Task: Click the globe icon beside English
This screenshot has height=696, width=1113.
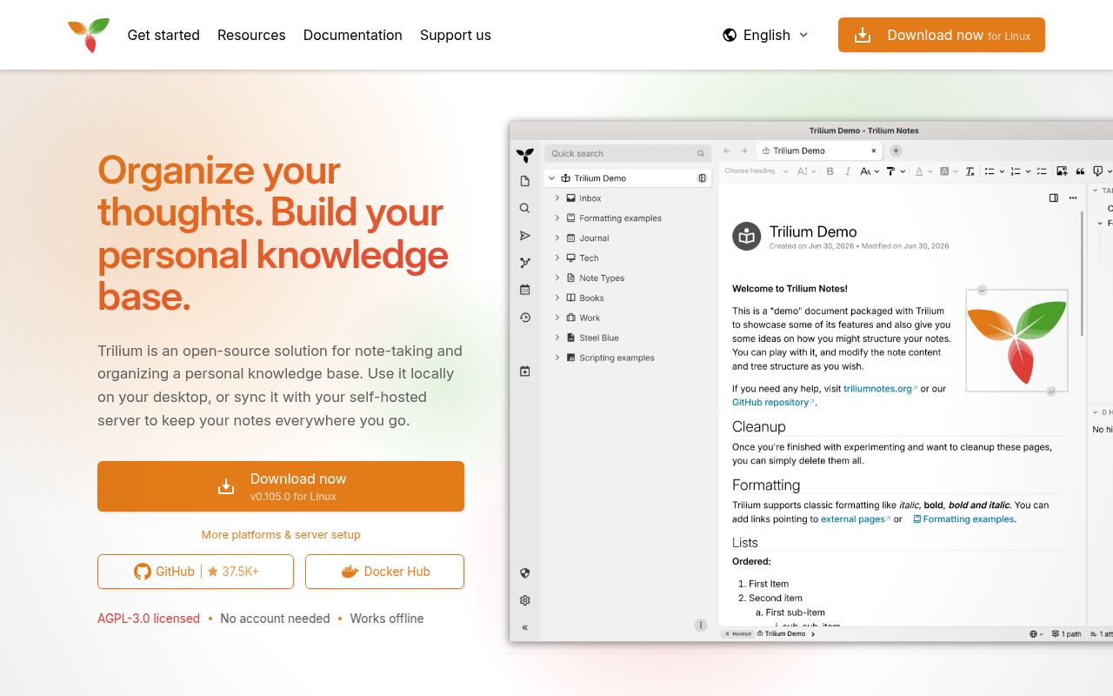Action: (x=730, y=35)
